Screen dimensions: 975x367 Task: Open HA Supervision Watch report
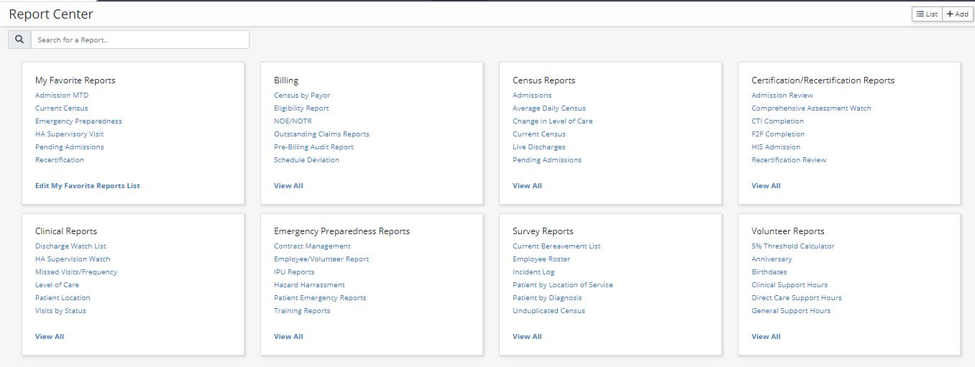coord(73,259)
